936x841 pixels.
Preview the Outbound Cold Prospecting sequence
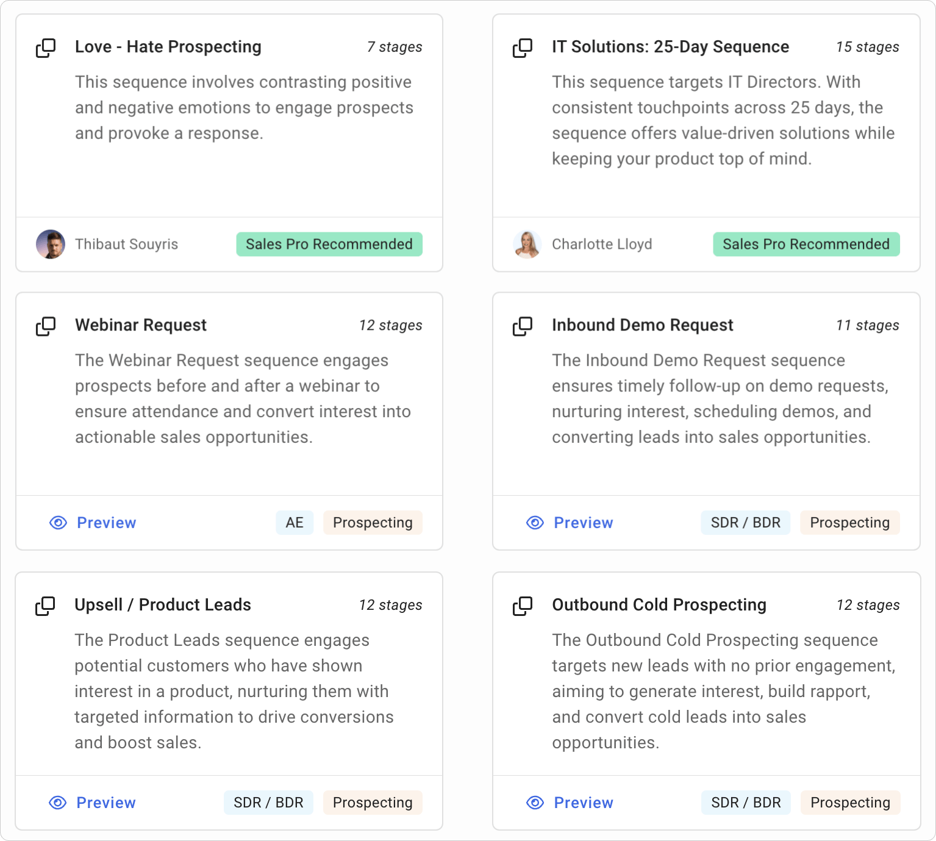(x=583, y=803)
